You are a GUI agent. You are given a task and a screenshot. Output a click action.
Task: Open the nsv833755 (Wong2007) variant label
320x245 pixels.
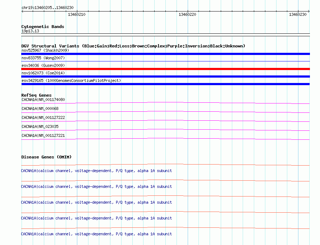click(43, 58)
